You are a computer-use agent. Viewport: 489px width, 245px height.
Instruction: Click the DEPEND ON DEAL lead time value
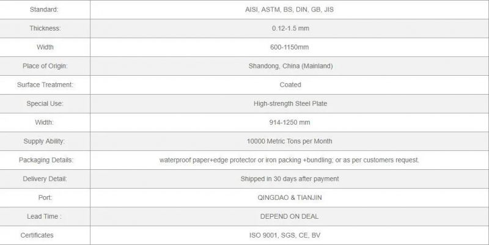point(289,216)
